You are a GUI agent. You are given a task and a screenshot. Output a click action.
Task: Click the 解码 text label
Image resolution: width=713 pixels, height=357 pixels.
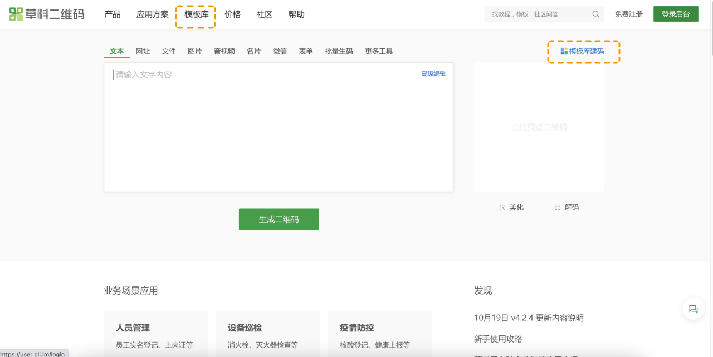click(x=572, y=207)
